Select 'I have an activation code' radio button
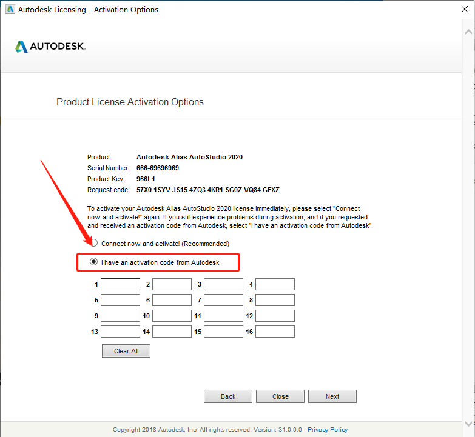Screen dimensions: 475x437 (x=93, y=261)
